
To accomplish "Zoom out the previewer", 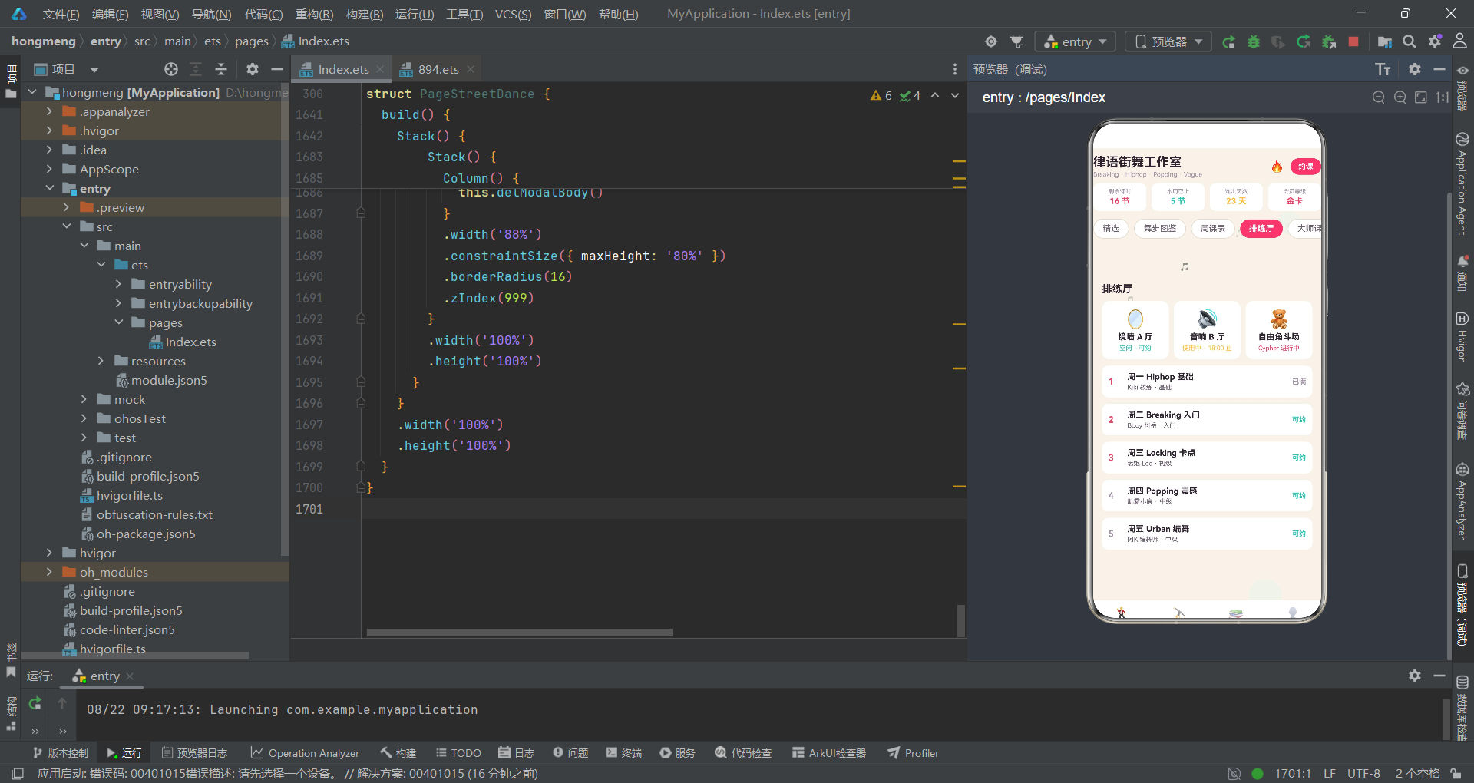I will [1379, 97].
